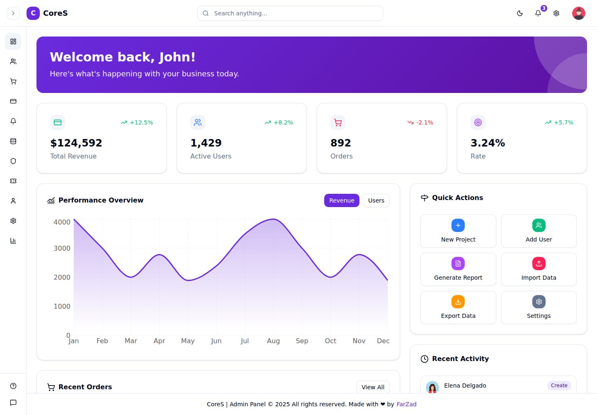The height and width of the screenshot is (415, 597).
Task: Click the Performance Overview heading
Action: tap(101, 200)
